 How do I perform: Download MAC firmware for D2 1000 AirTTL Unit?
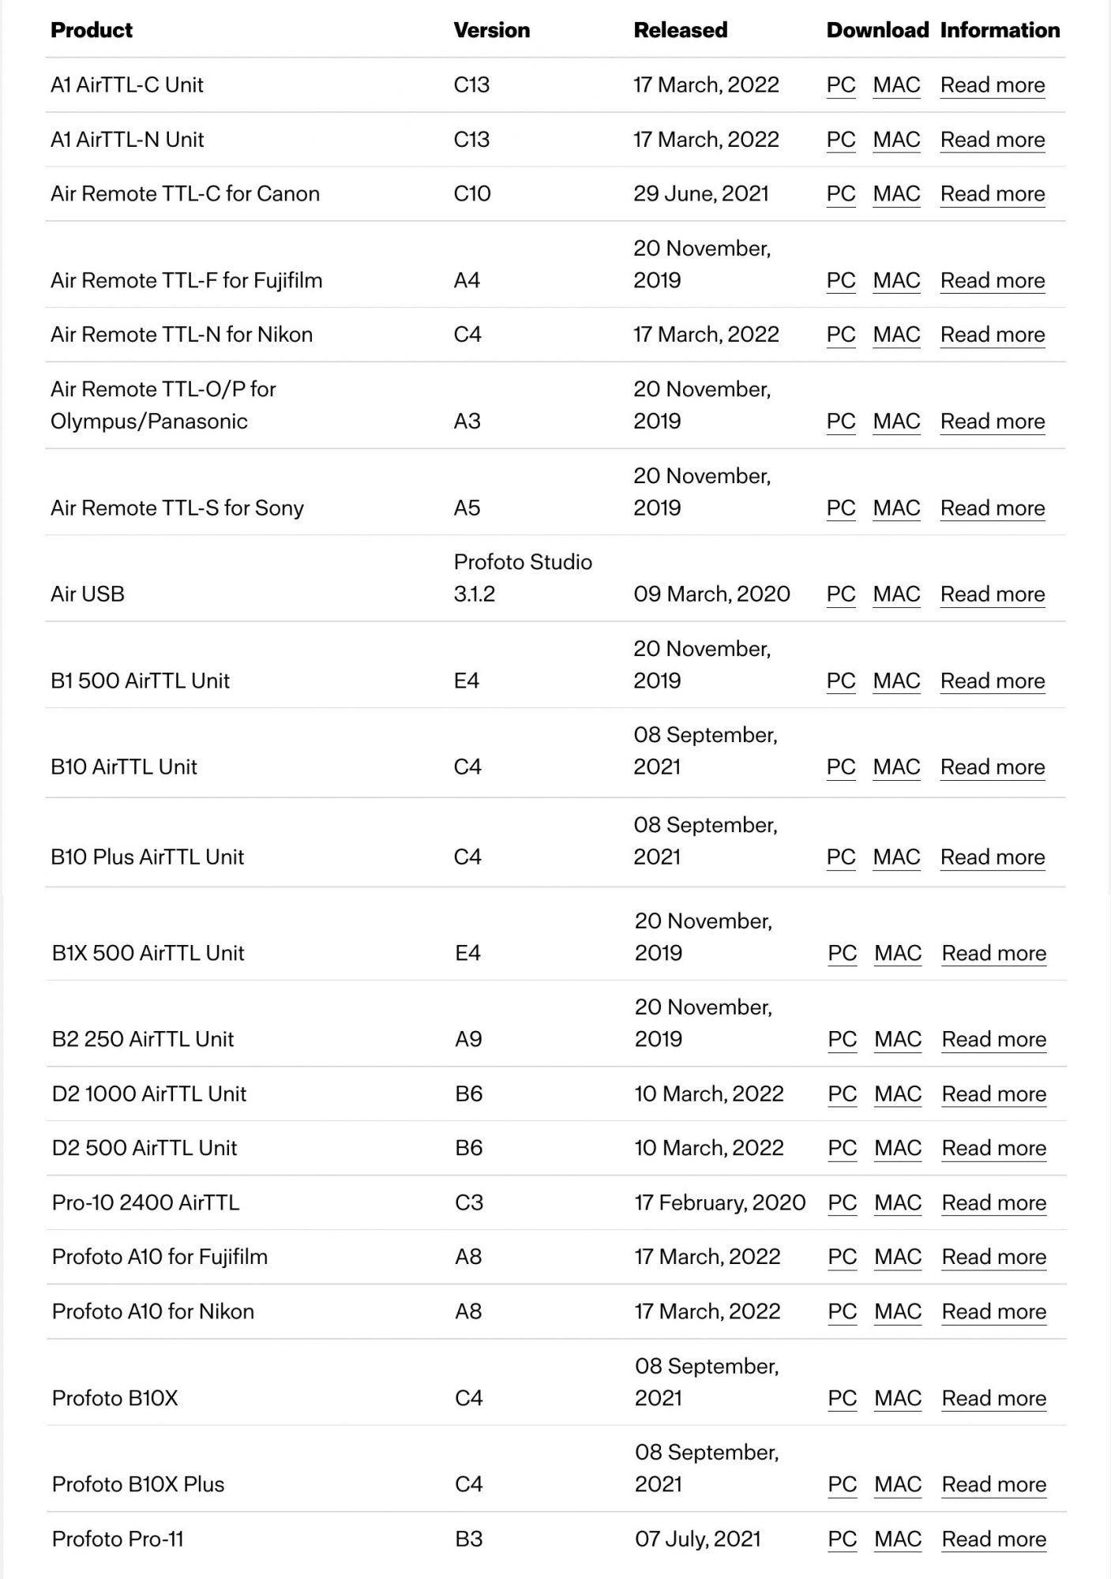(x=898, y=1093)
